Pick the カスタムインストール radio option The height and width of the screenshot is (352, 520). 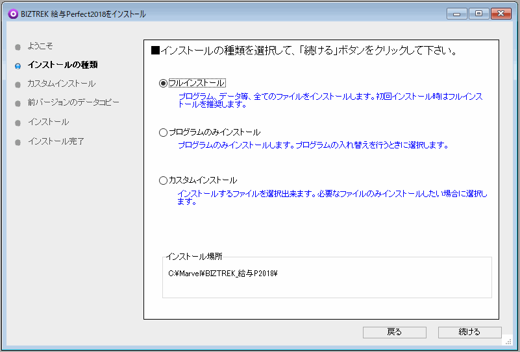point(163,180)
